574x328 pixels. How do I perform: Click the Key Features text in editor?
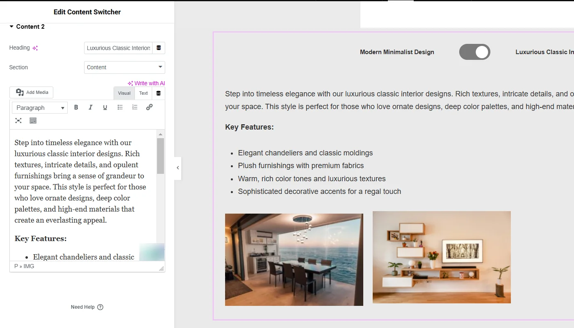pyautogui.click(x=41, y=239)
